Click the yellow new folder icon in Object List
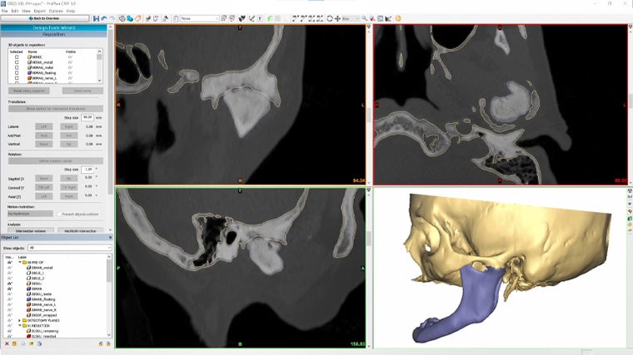The height and width of the screenshot is (355, 633). pos(14,343)
